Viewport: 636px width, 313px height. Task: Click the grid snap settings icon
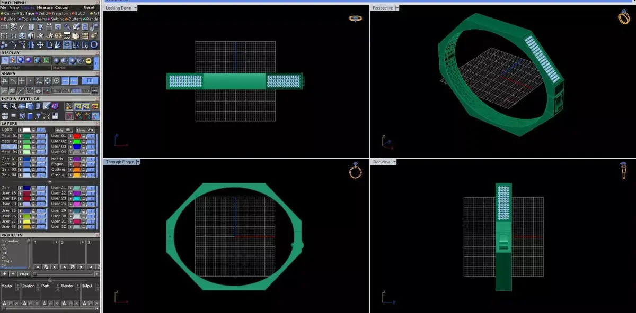[x=93, y=90]
